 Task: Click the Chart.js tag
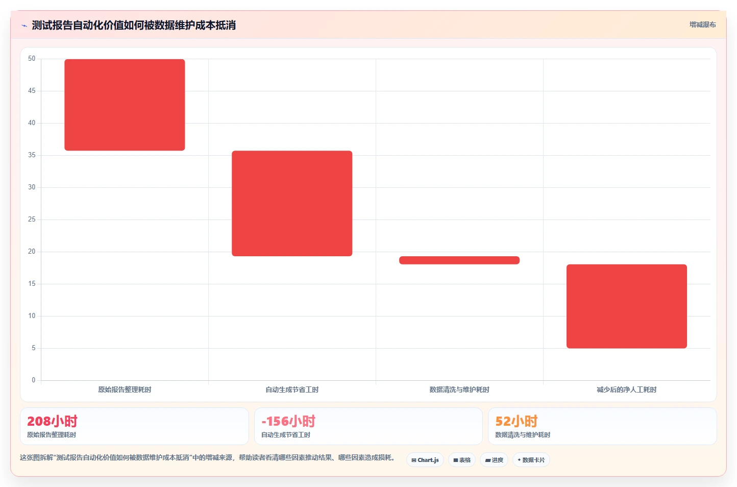pyautogui.click(x=425, y=460)
